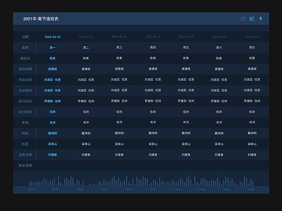Screen dimensions: 282x211
Task: Click the 业务支撑 name under 周四
Action: pyautogui.click(x=153, y=155)
